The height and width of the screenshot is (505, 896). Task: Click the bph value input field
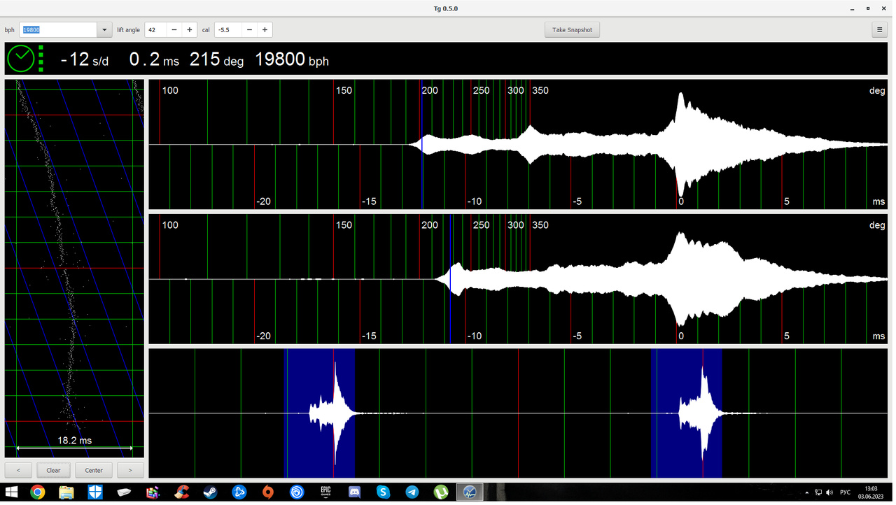click(58, 30)
